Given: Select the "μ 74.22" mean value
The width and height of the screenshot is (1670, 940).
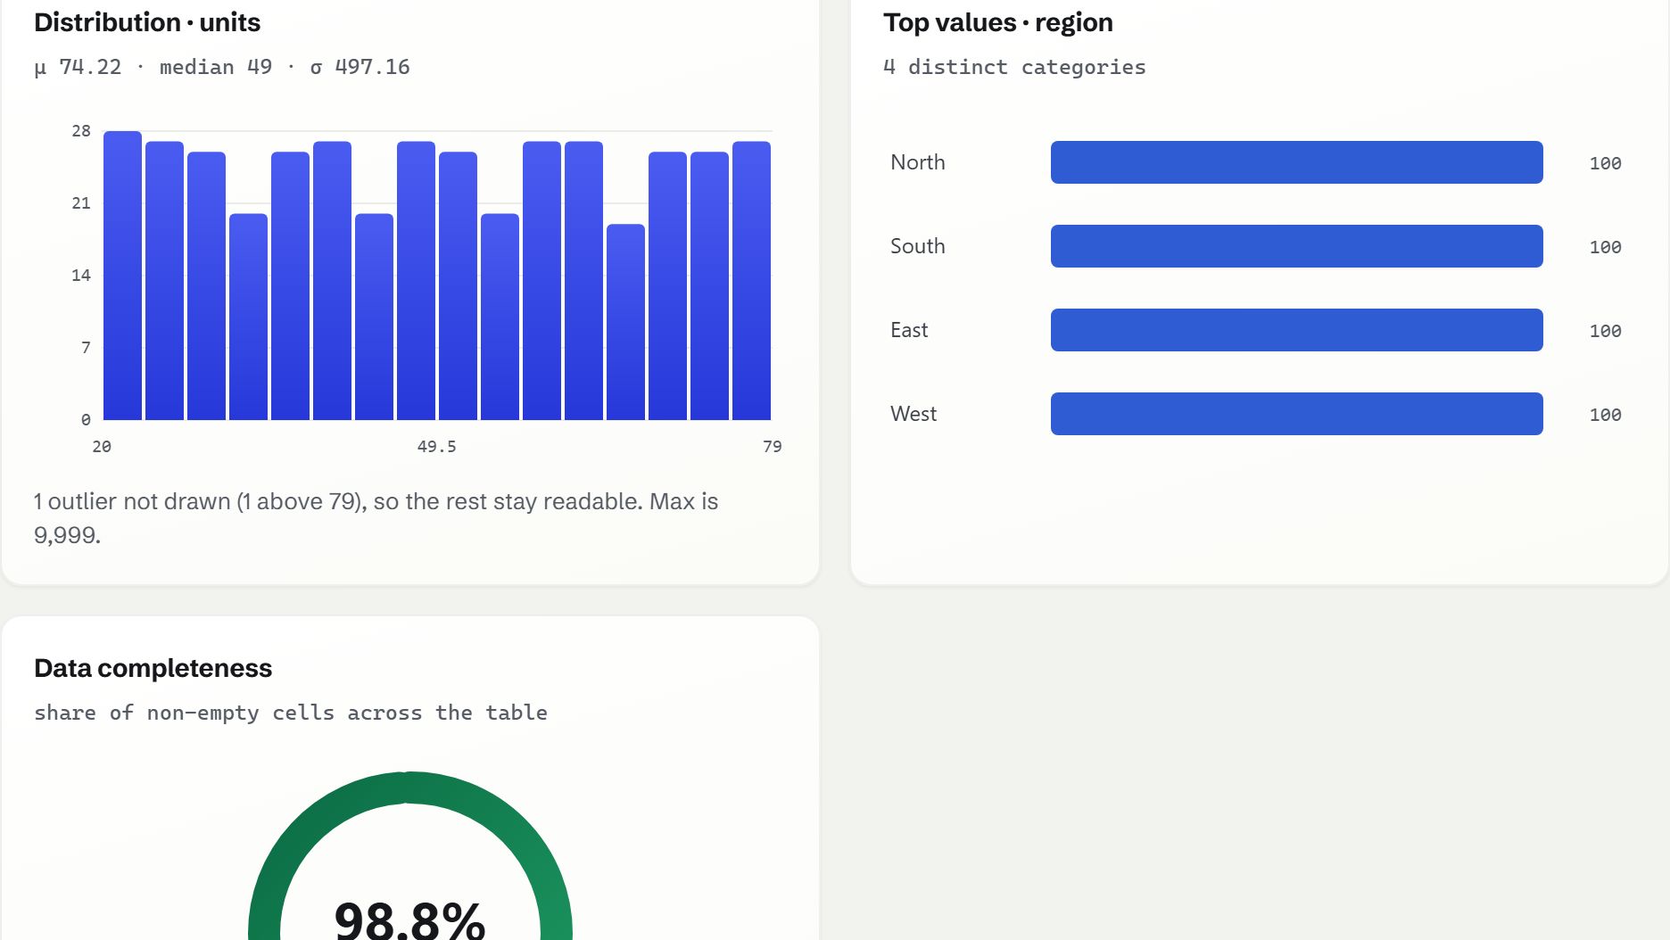Looking at the screenshot, I should pos(78,67).
